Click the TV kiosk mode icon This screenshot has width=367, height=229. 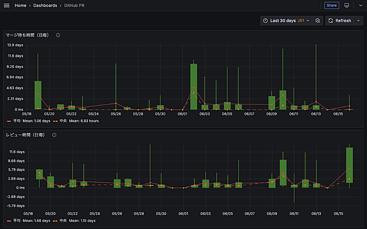point(346,6)
